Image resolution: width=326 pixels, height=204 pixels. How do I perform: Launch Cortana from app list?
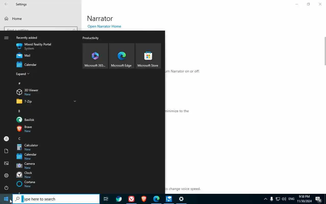(46, 184)
